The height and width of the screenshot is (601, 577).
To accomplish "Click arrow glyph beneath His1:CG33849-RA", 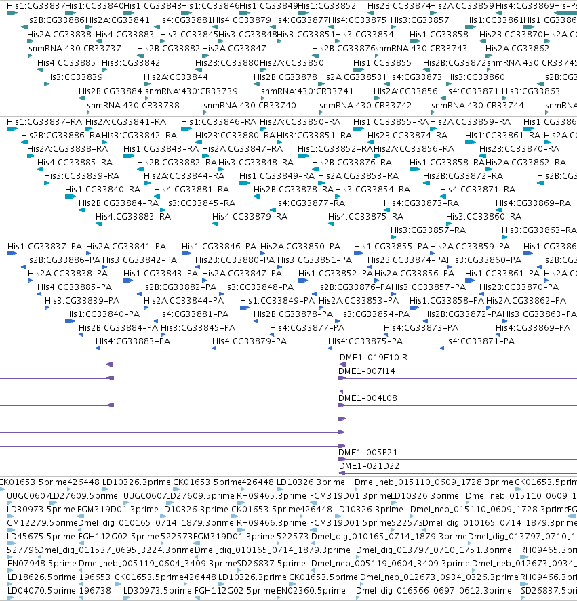I will point(245,183).
